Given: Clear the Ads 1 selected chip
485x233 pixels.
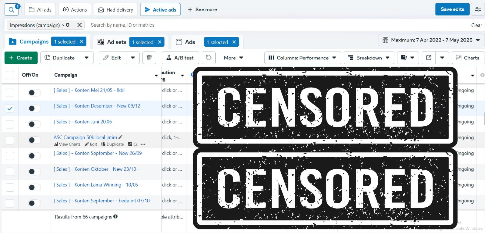Looking at the screenshot, I should tap(234, 42).
